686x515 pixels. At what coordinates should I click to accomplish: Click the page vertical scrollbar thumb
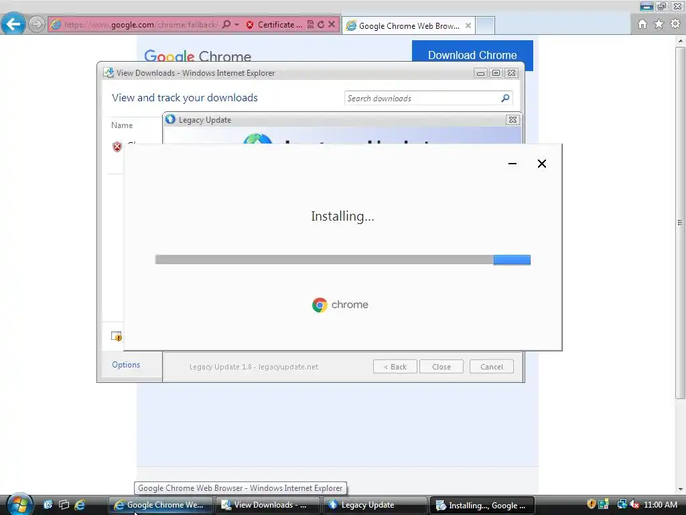(680, 223)
